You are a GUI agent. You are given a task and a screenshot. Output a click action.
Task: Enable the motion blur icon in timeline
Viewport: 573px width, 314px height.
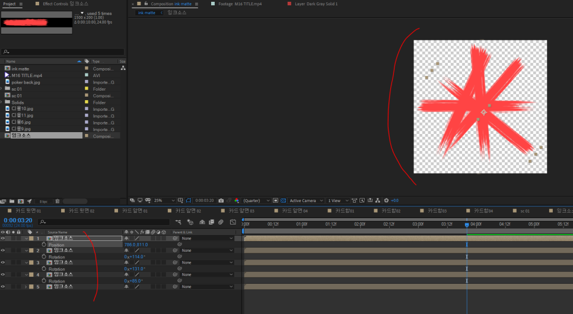pos(221,222)
